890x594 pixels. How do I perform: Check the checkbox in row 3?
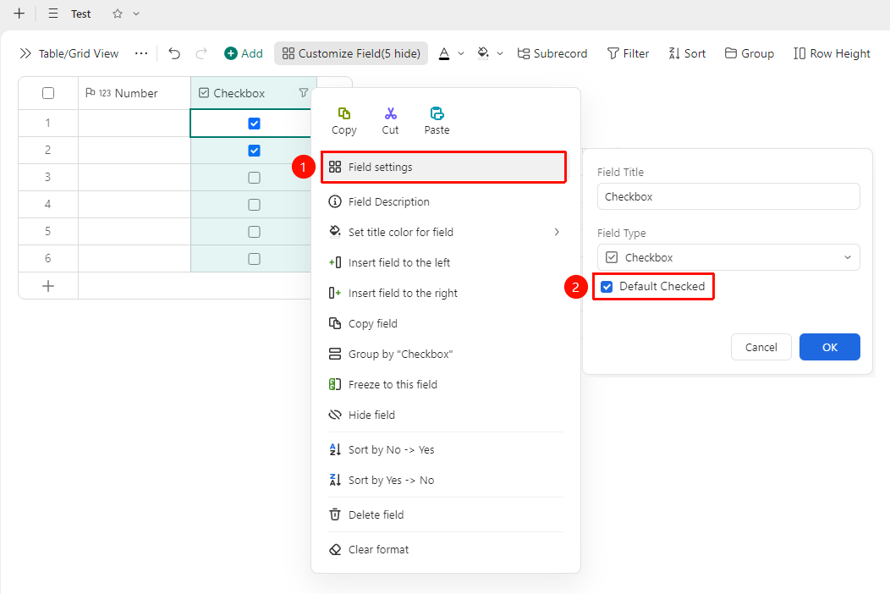pos(255,178)
